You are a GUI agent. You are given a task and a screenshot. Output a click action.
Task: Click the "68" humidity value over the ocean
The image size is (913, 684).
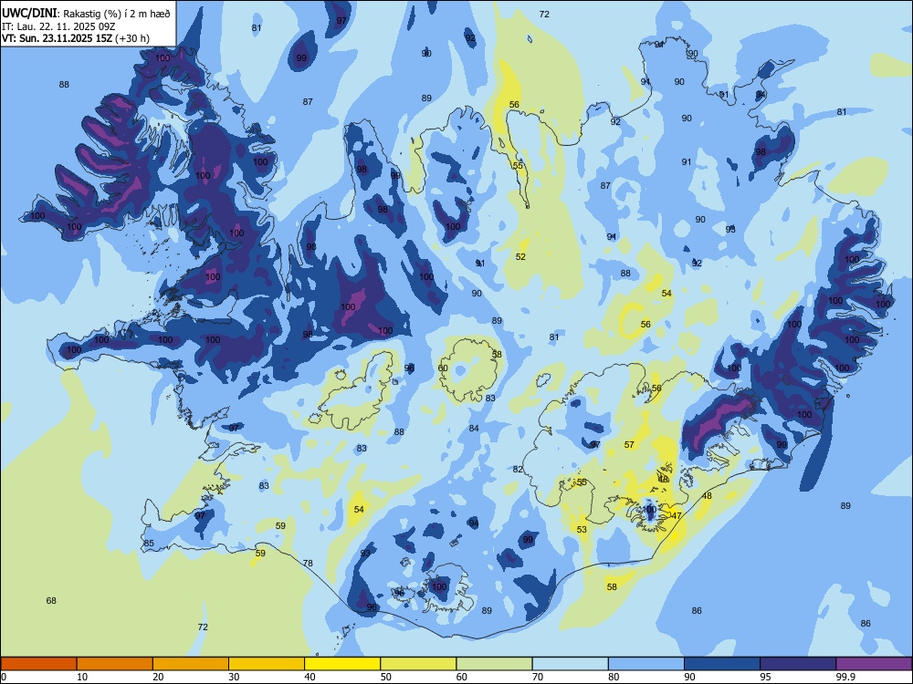[x=51, y=601]
